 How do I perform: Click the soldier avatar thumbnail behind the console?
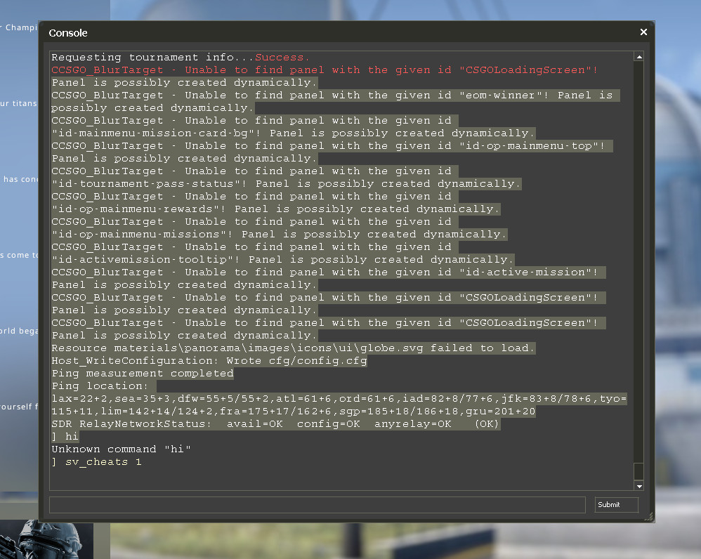47,539
